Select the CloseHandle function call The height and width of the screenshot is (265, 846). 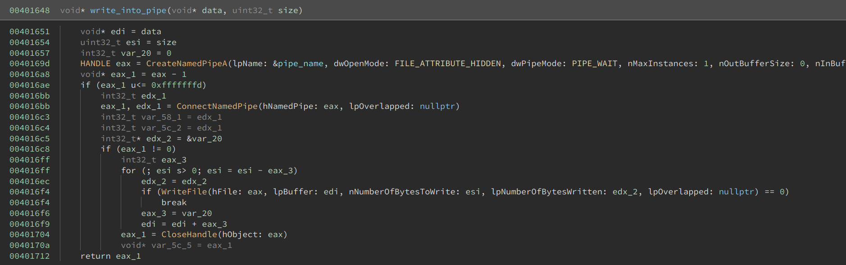click(189, 234)
